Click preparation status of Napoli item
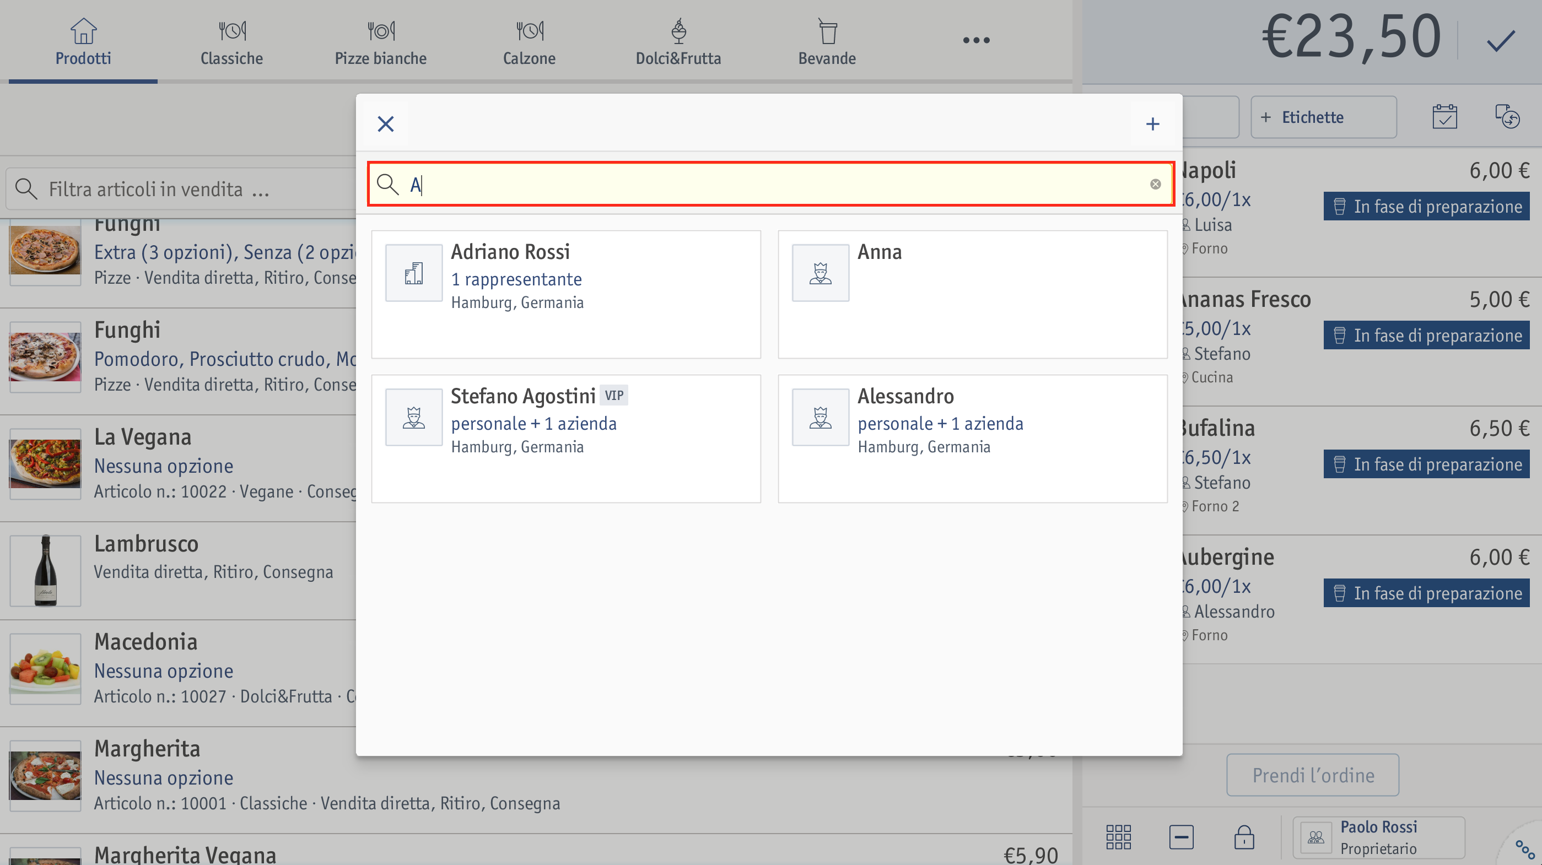1542x865 pixels. pyautogui.click(x=1426, y=207)
